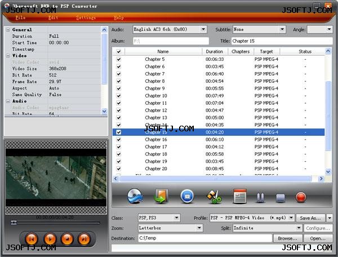Open the File menu
This screenshot has width=338, height=257.
(x=20, y=17)
